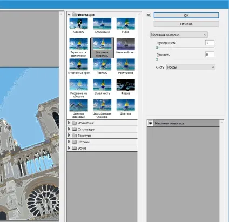Hide the Масляная живопись effect layer eye
Viewport: 229px width, 222px height.
(150, 123)
